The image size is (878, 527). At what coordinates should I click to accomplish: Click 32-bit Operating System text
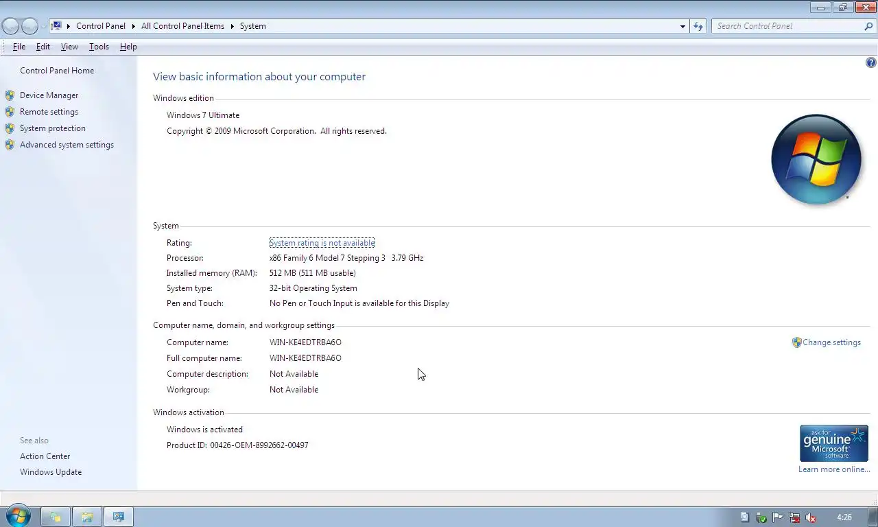point(313,288)
